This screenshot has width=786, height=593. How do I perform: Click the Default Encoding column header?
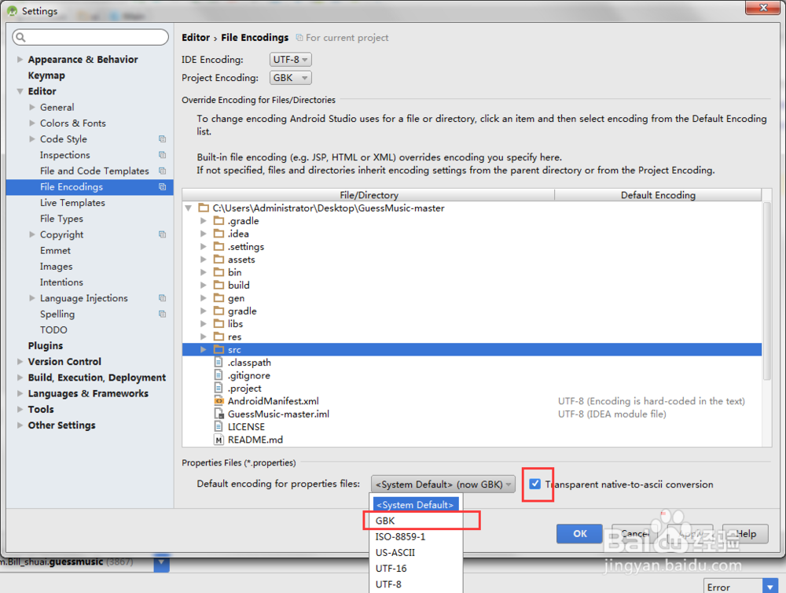click(658, 195)
